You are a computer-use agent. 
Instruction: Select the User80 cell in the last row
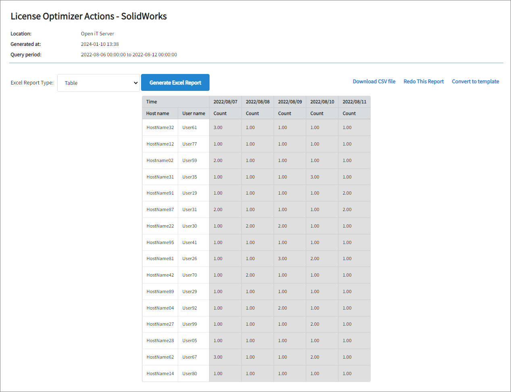[189, 373]
